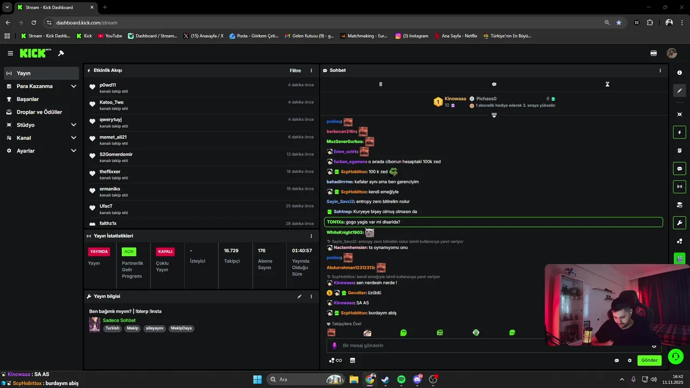This screenshot has height=388, width=690.
Task: Open chat settings gear beside Gönder
Action: click(x=630, y=361)
